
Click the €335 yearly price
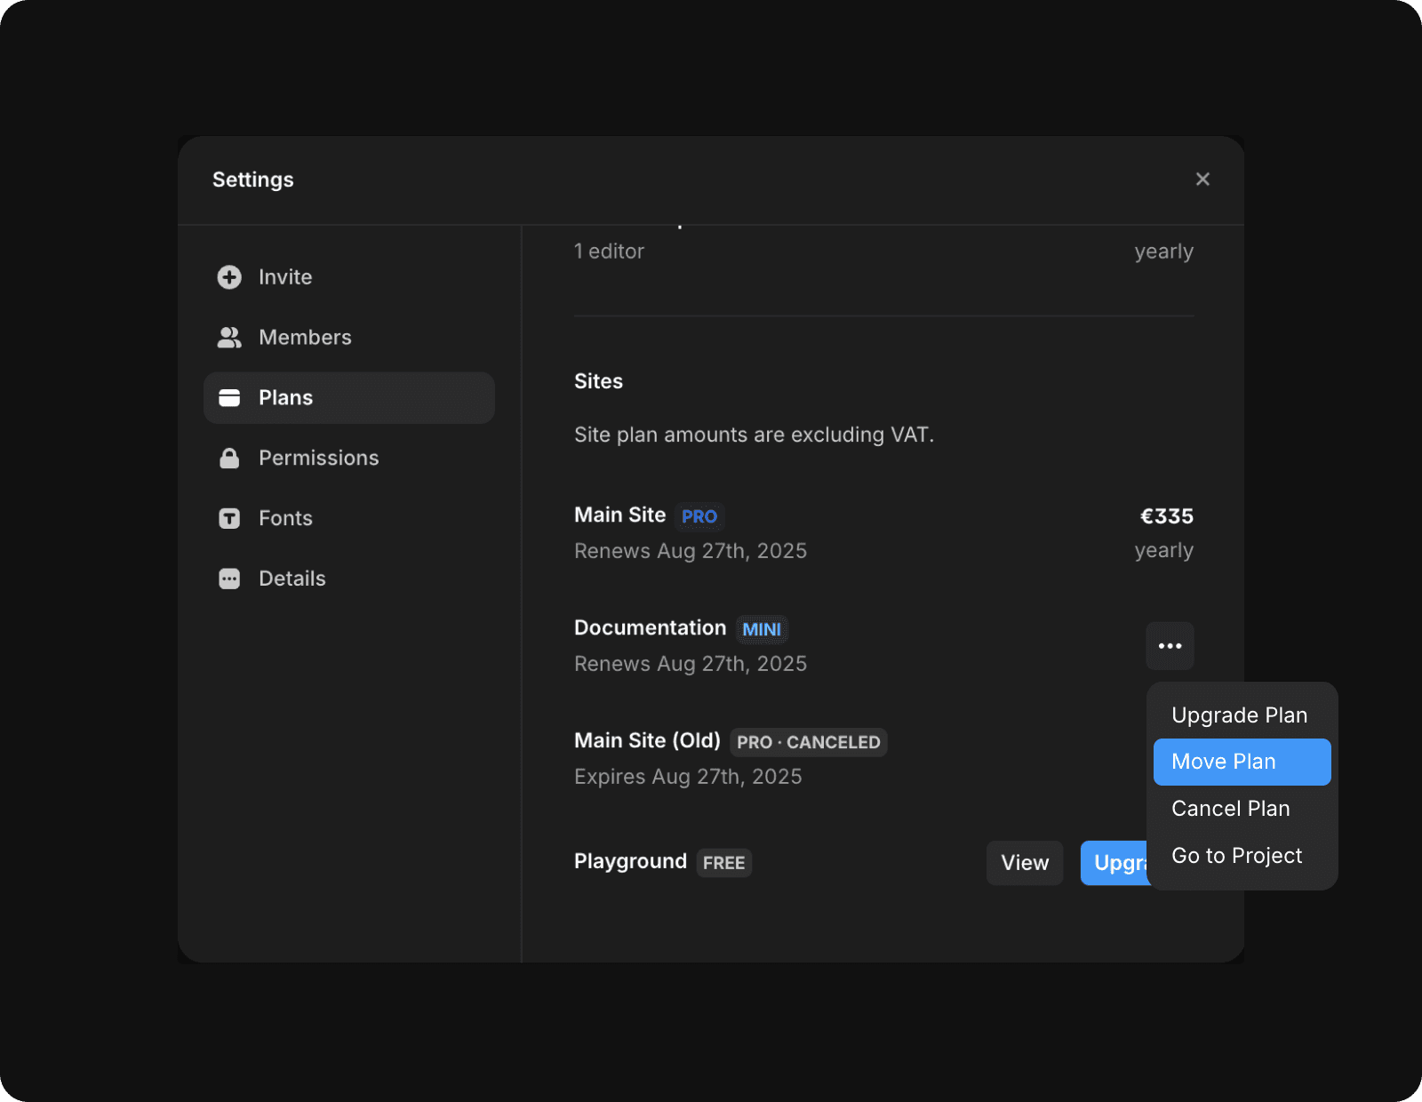[x=1166, y=516]
